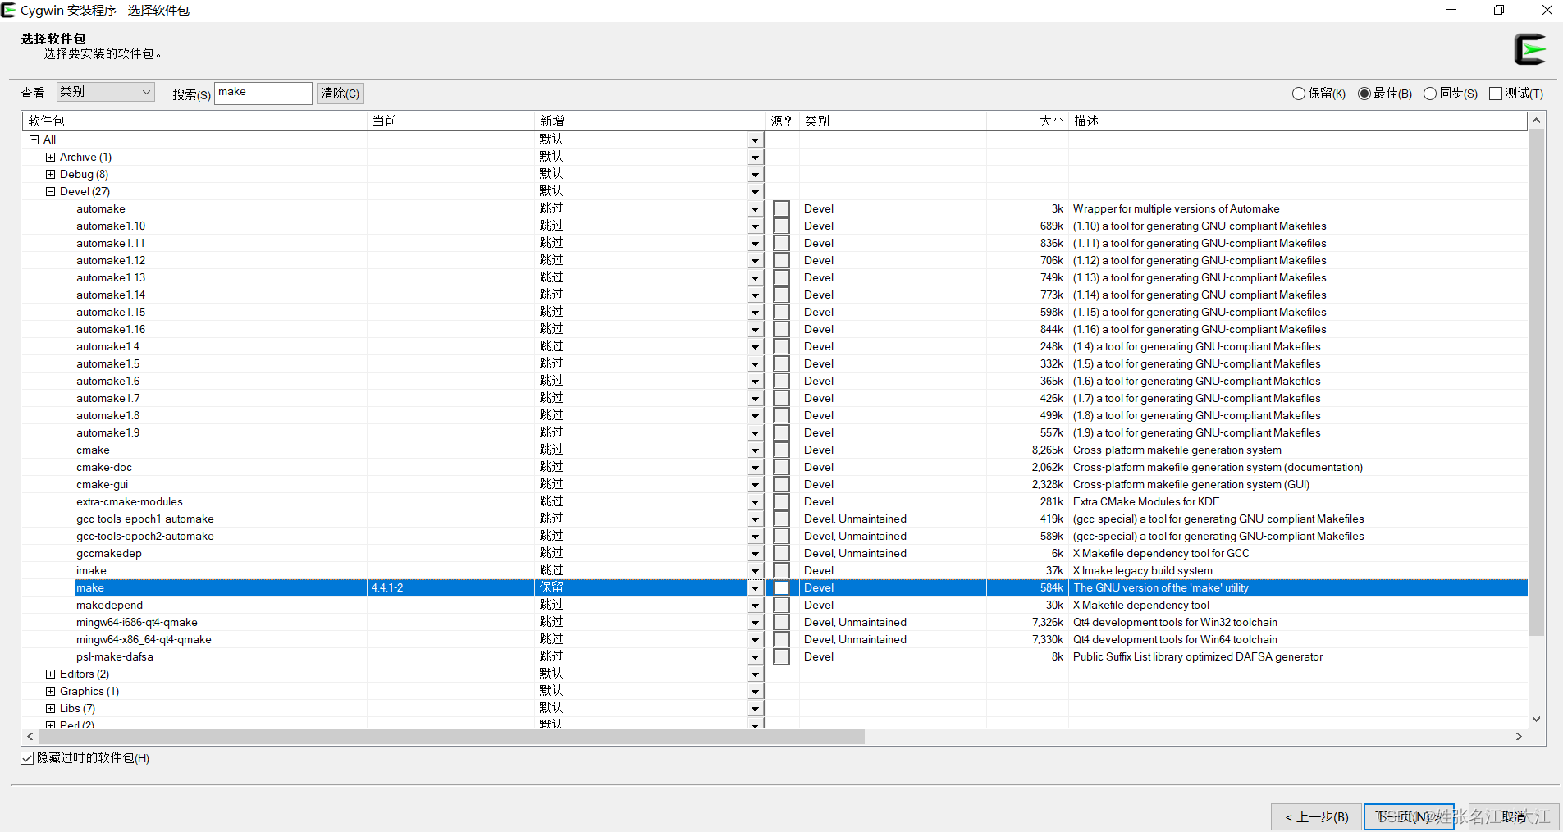Click inside the search text field
Image resolution: width=1563 pixels, height=832 pixels.
coord(263,93)
